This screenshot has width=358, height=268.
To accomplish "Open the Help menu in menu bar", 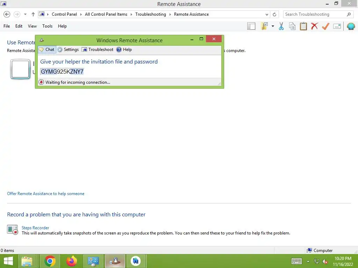I will coord(62,26).
